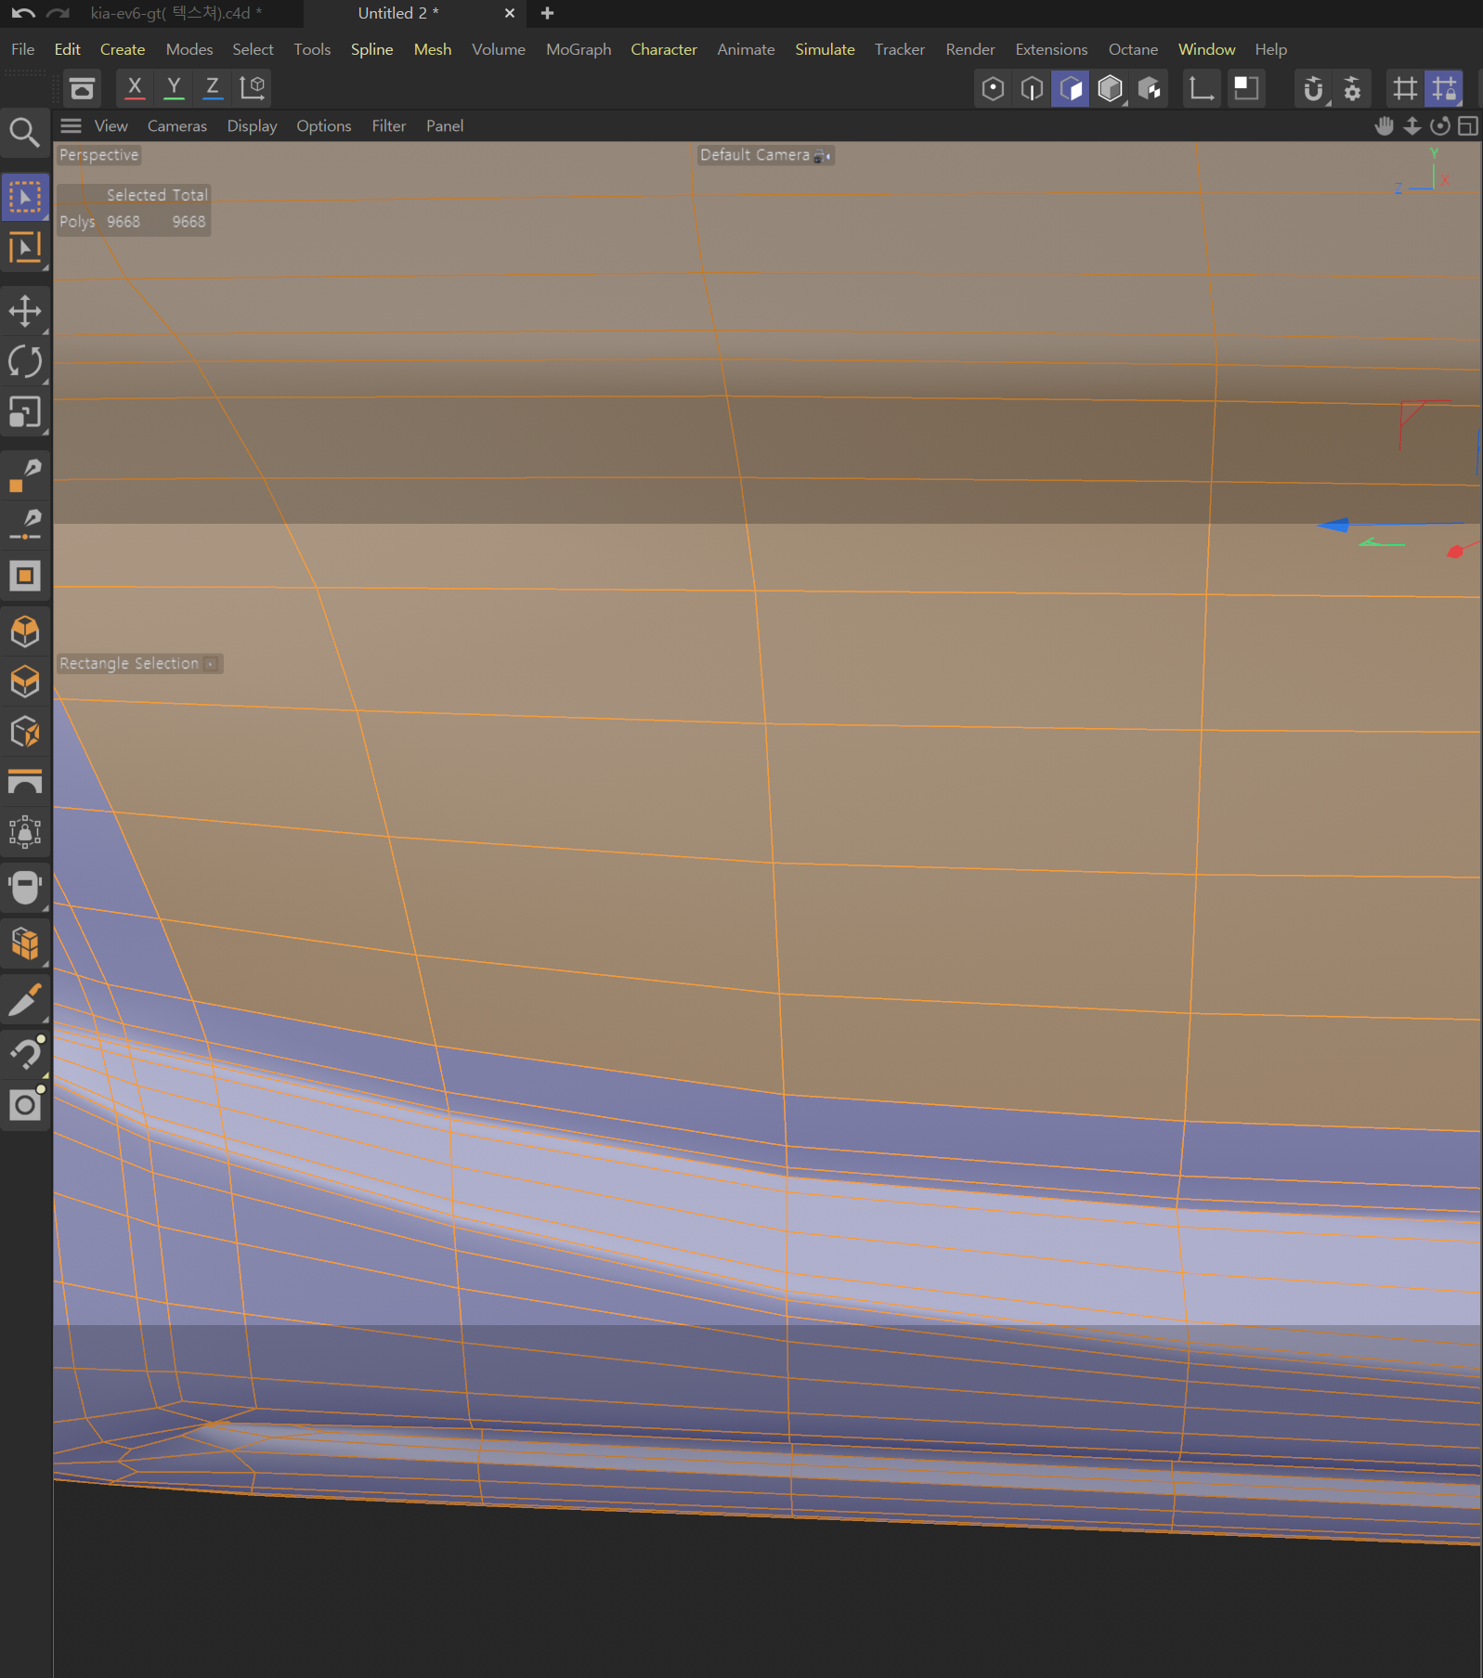Open the search (magnifier) tool
The height and width of the screenshot is (1678, 1483).
click(24, 133)
